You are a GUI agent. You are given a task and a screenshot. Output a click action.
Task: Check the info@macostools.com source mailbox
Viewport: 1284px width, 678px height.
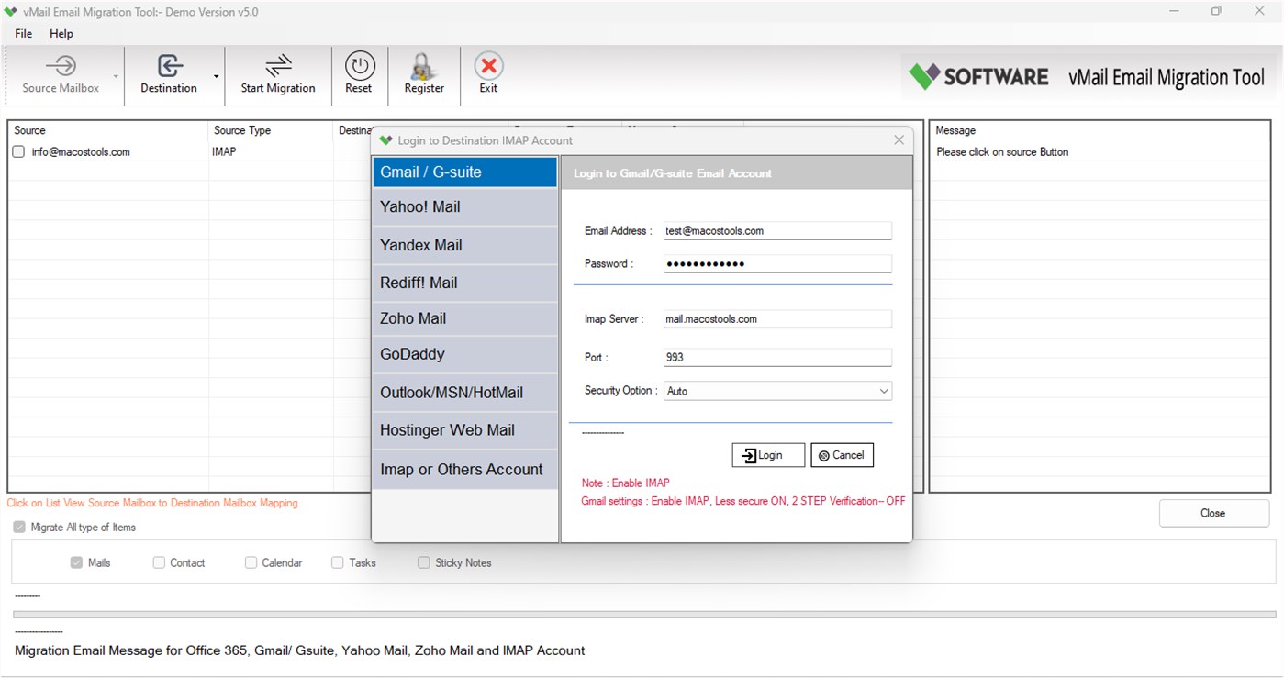pyautogui.click(x=17, y=151)
